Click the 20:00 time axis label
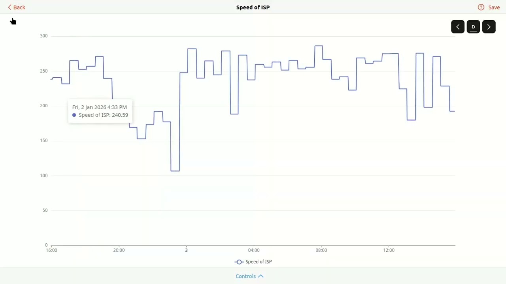Image resolution: width=506 pixels, height=284 pixels. (119, 250)
